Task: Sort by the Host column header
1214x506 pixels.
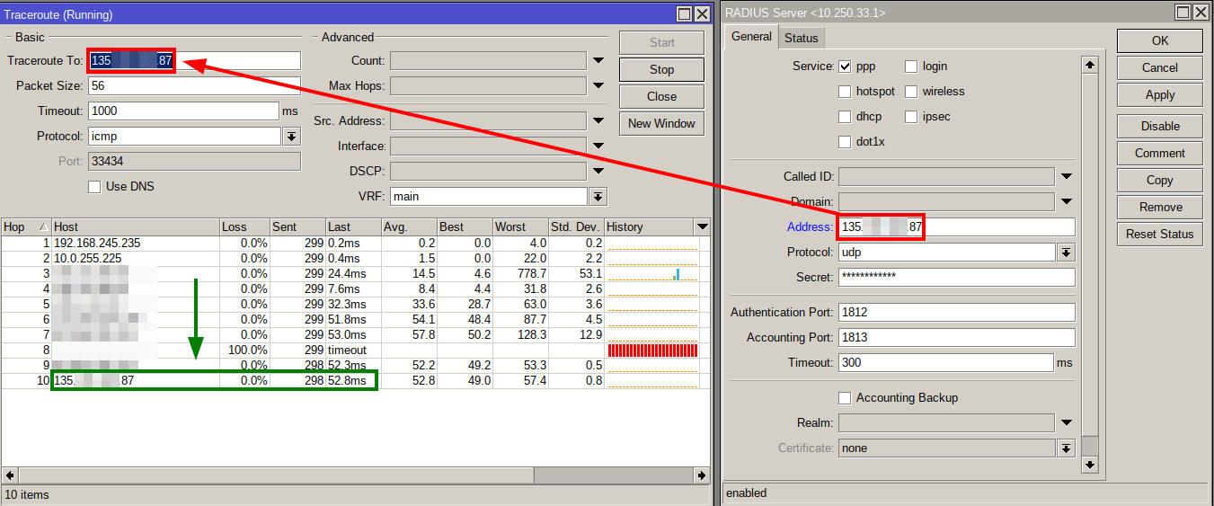Action: pos(135,227)
